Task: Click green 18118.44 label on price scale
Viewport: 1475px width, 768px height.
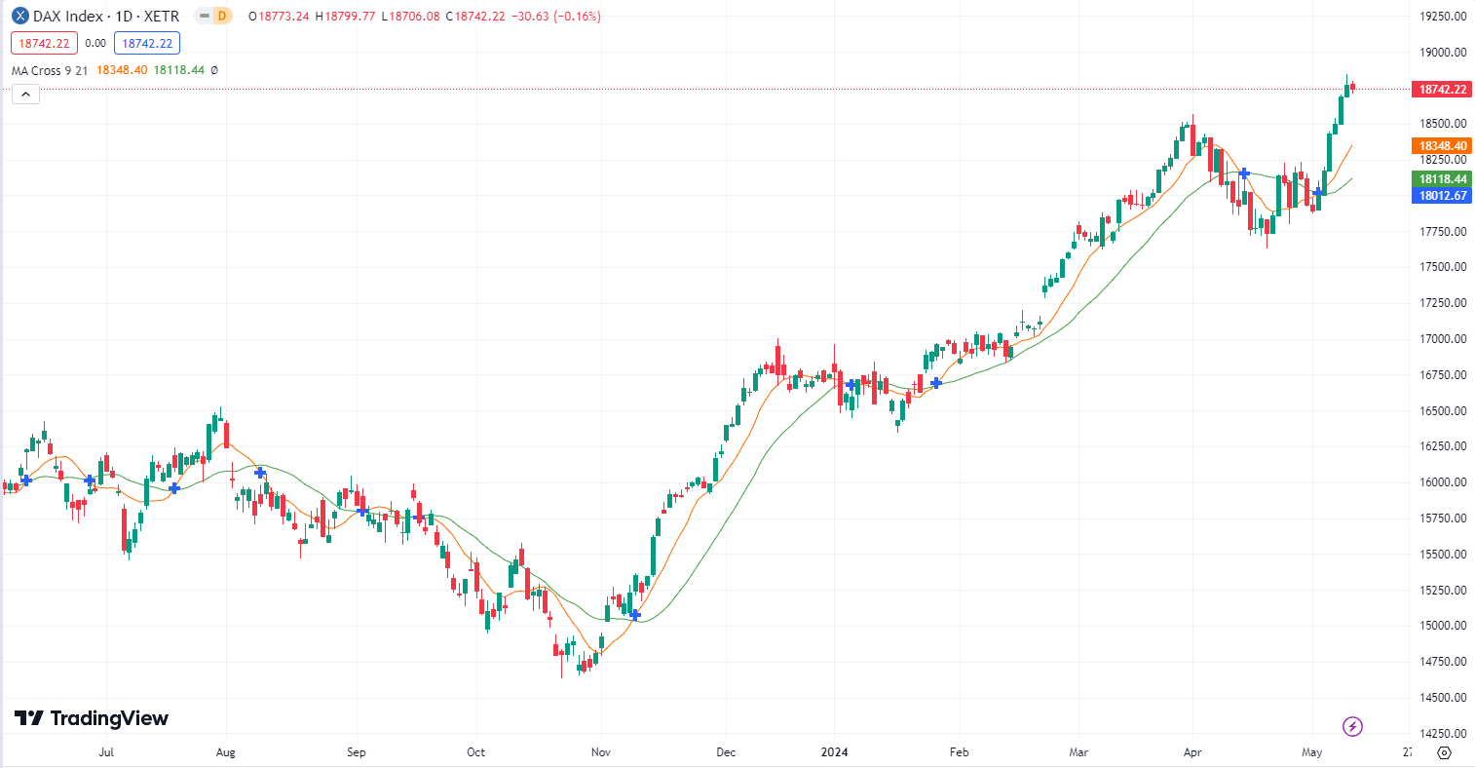Action: 1442,179
